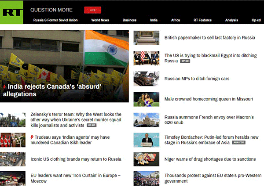Open Russia summons French envoy article

pos(209,120)
